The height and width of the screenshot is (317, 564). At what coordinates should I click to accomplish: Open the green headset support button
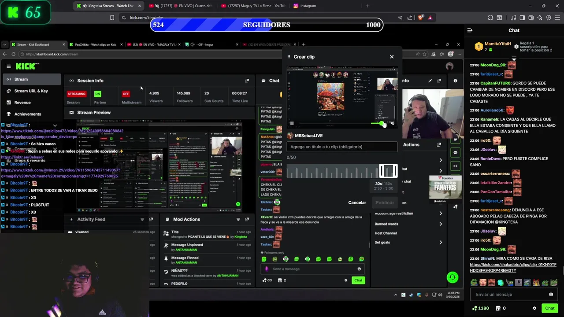click(x=452, y=277)
